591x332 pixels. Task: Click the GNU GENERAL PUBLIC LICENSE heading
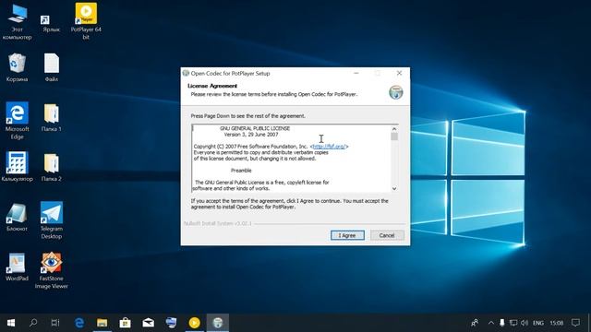pos(255,128)
